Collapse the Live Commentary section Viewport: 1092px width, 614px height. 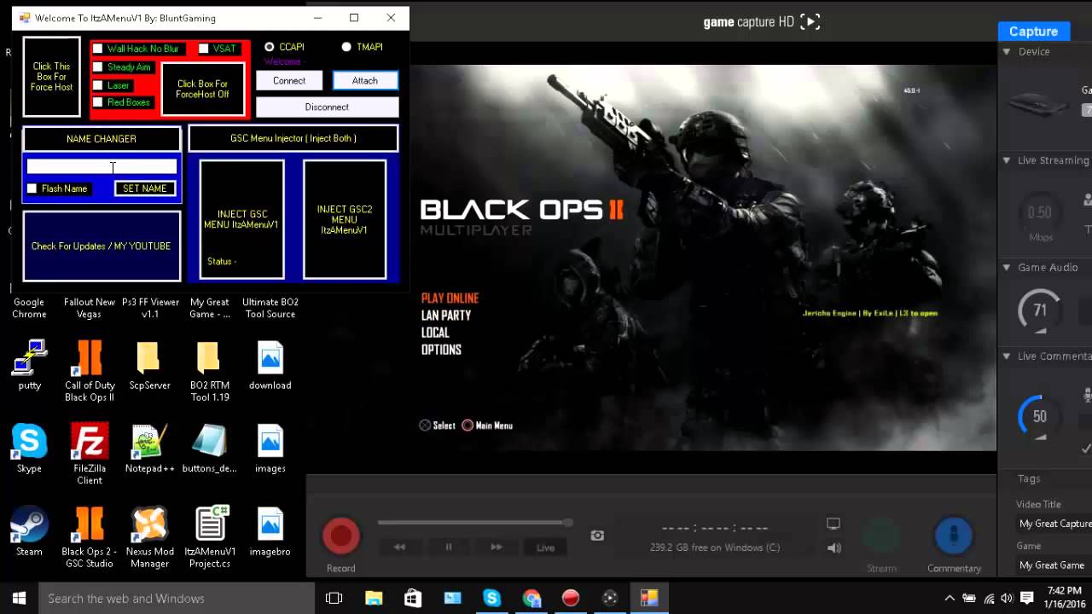pos(1007,356)
